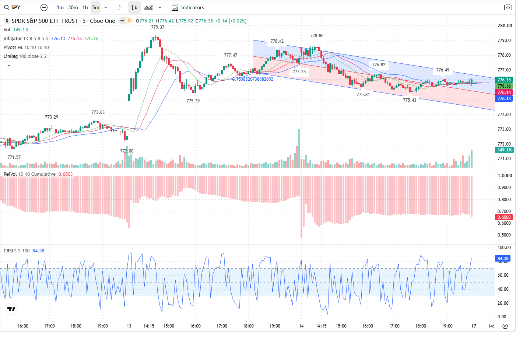Click the date 17 on time axis

pyautogui.click(x=474, y=326)
